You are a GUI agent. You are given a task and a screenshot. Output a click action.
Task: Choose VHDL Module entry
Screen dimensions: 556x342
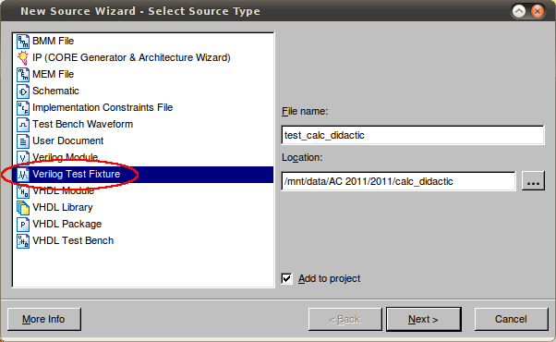pos(63,190)
